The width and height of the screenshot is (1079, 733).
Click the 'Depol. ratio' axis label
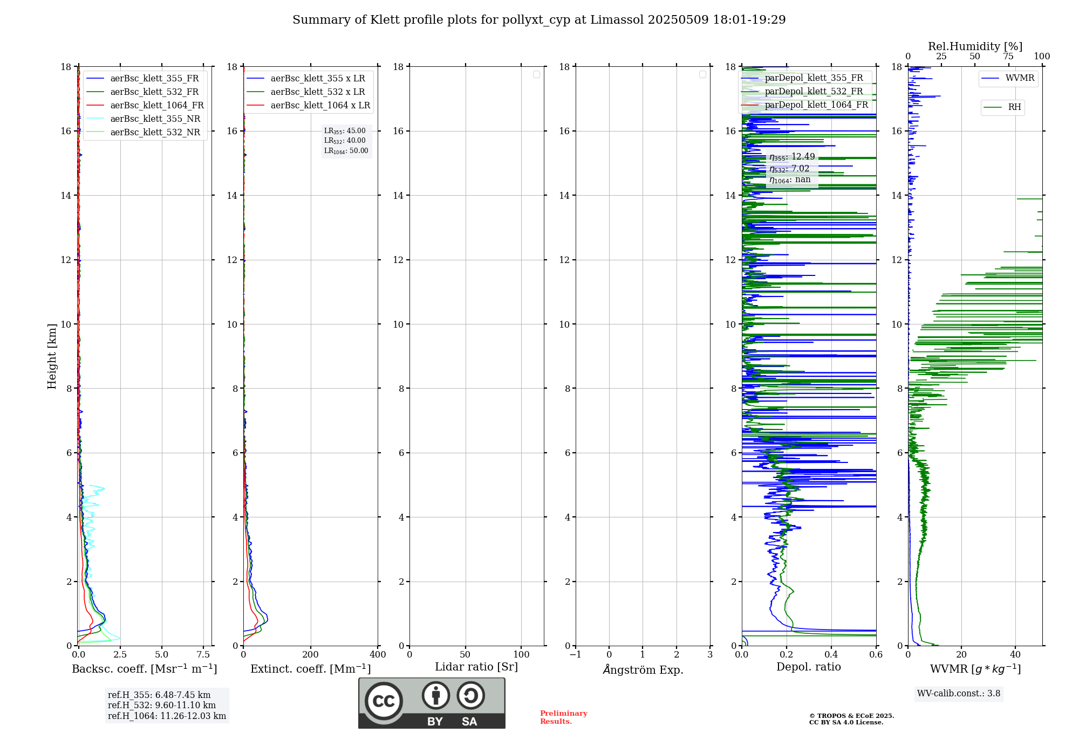[809, 667]
